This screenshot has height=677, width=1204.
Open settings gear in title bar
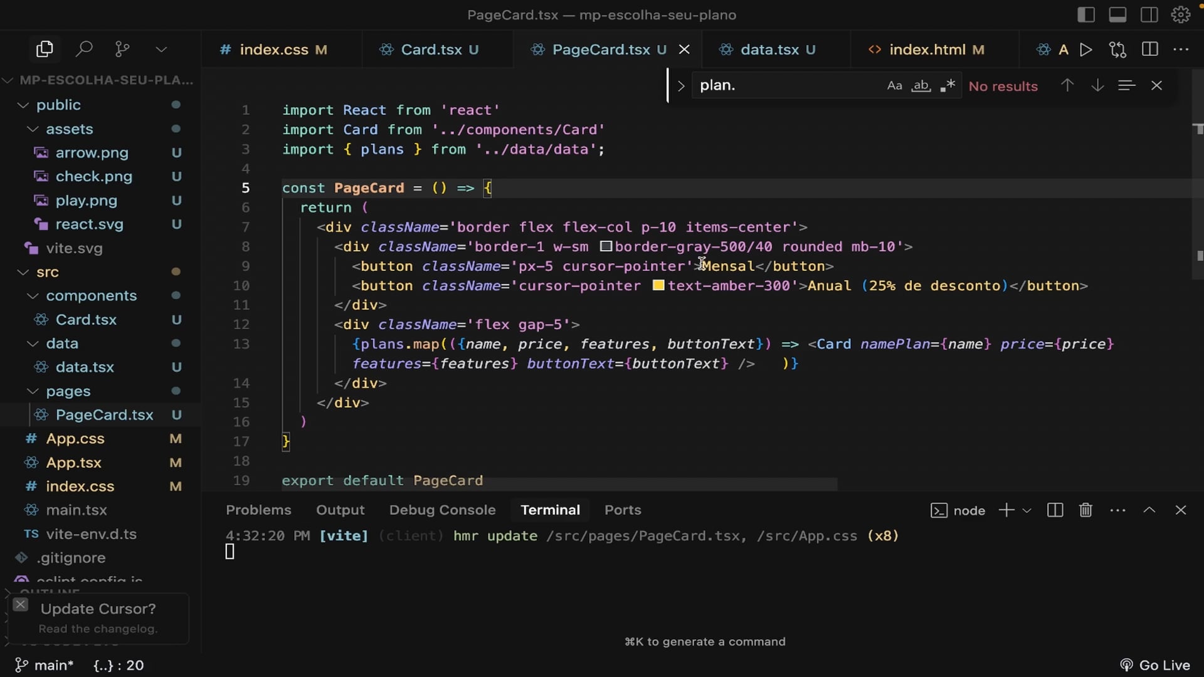(x=1181, y=14)
